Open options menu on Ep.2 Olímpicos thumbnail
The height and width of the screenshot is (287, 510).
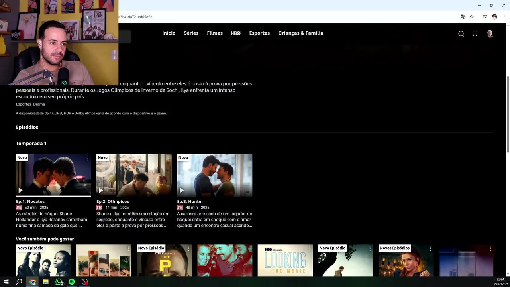(x=168, y=158)
